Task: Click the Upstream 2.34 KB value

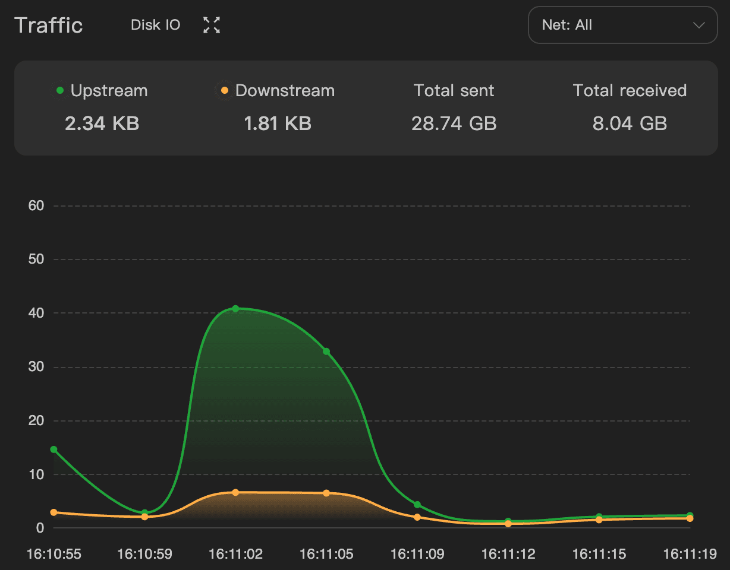Action: click(102, 123)
